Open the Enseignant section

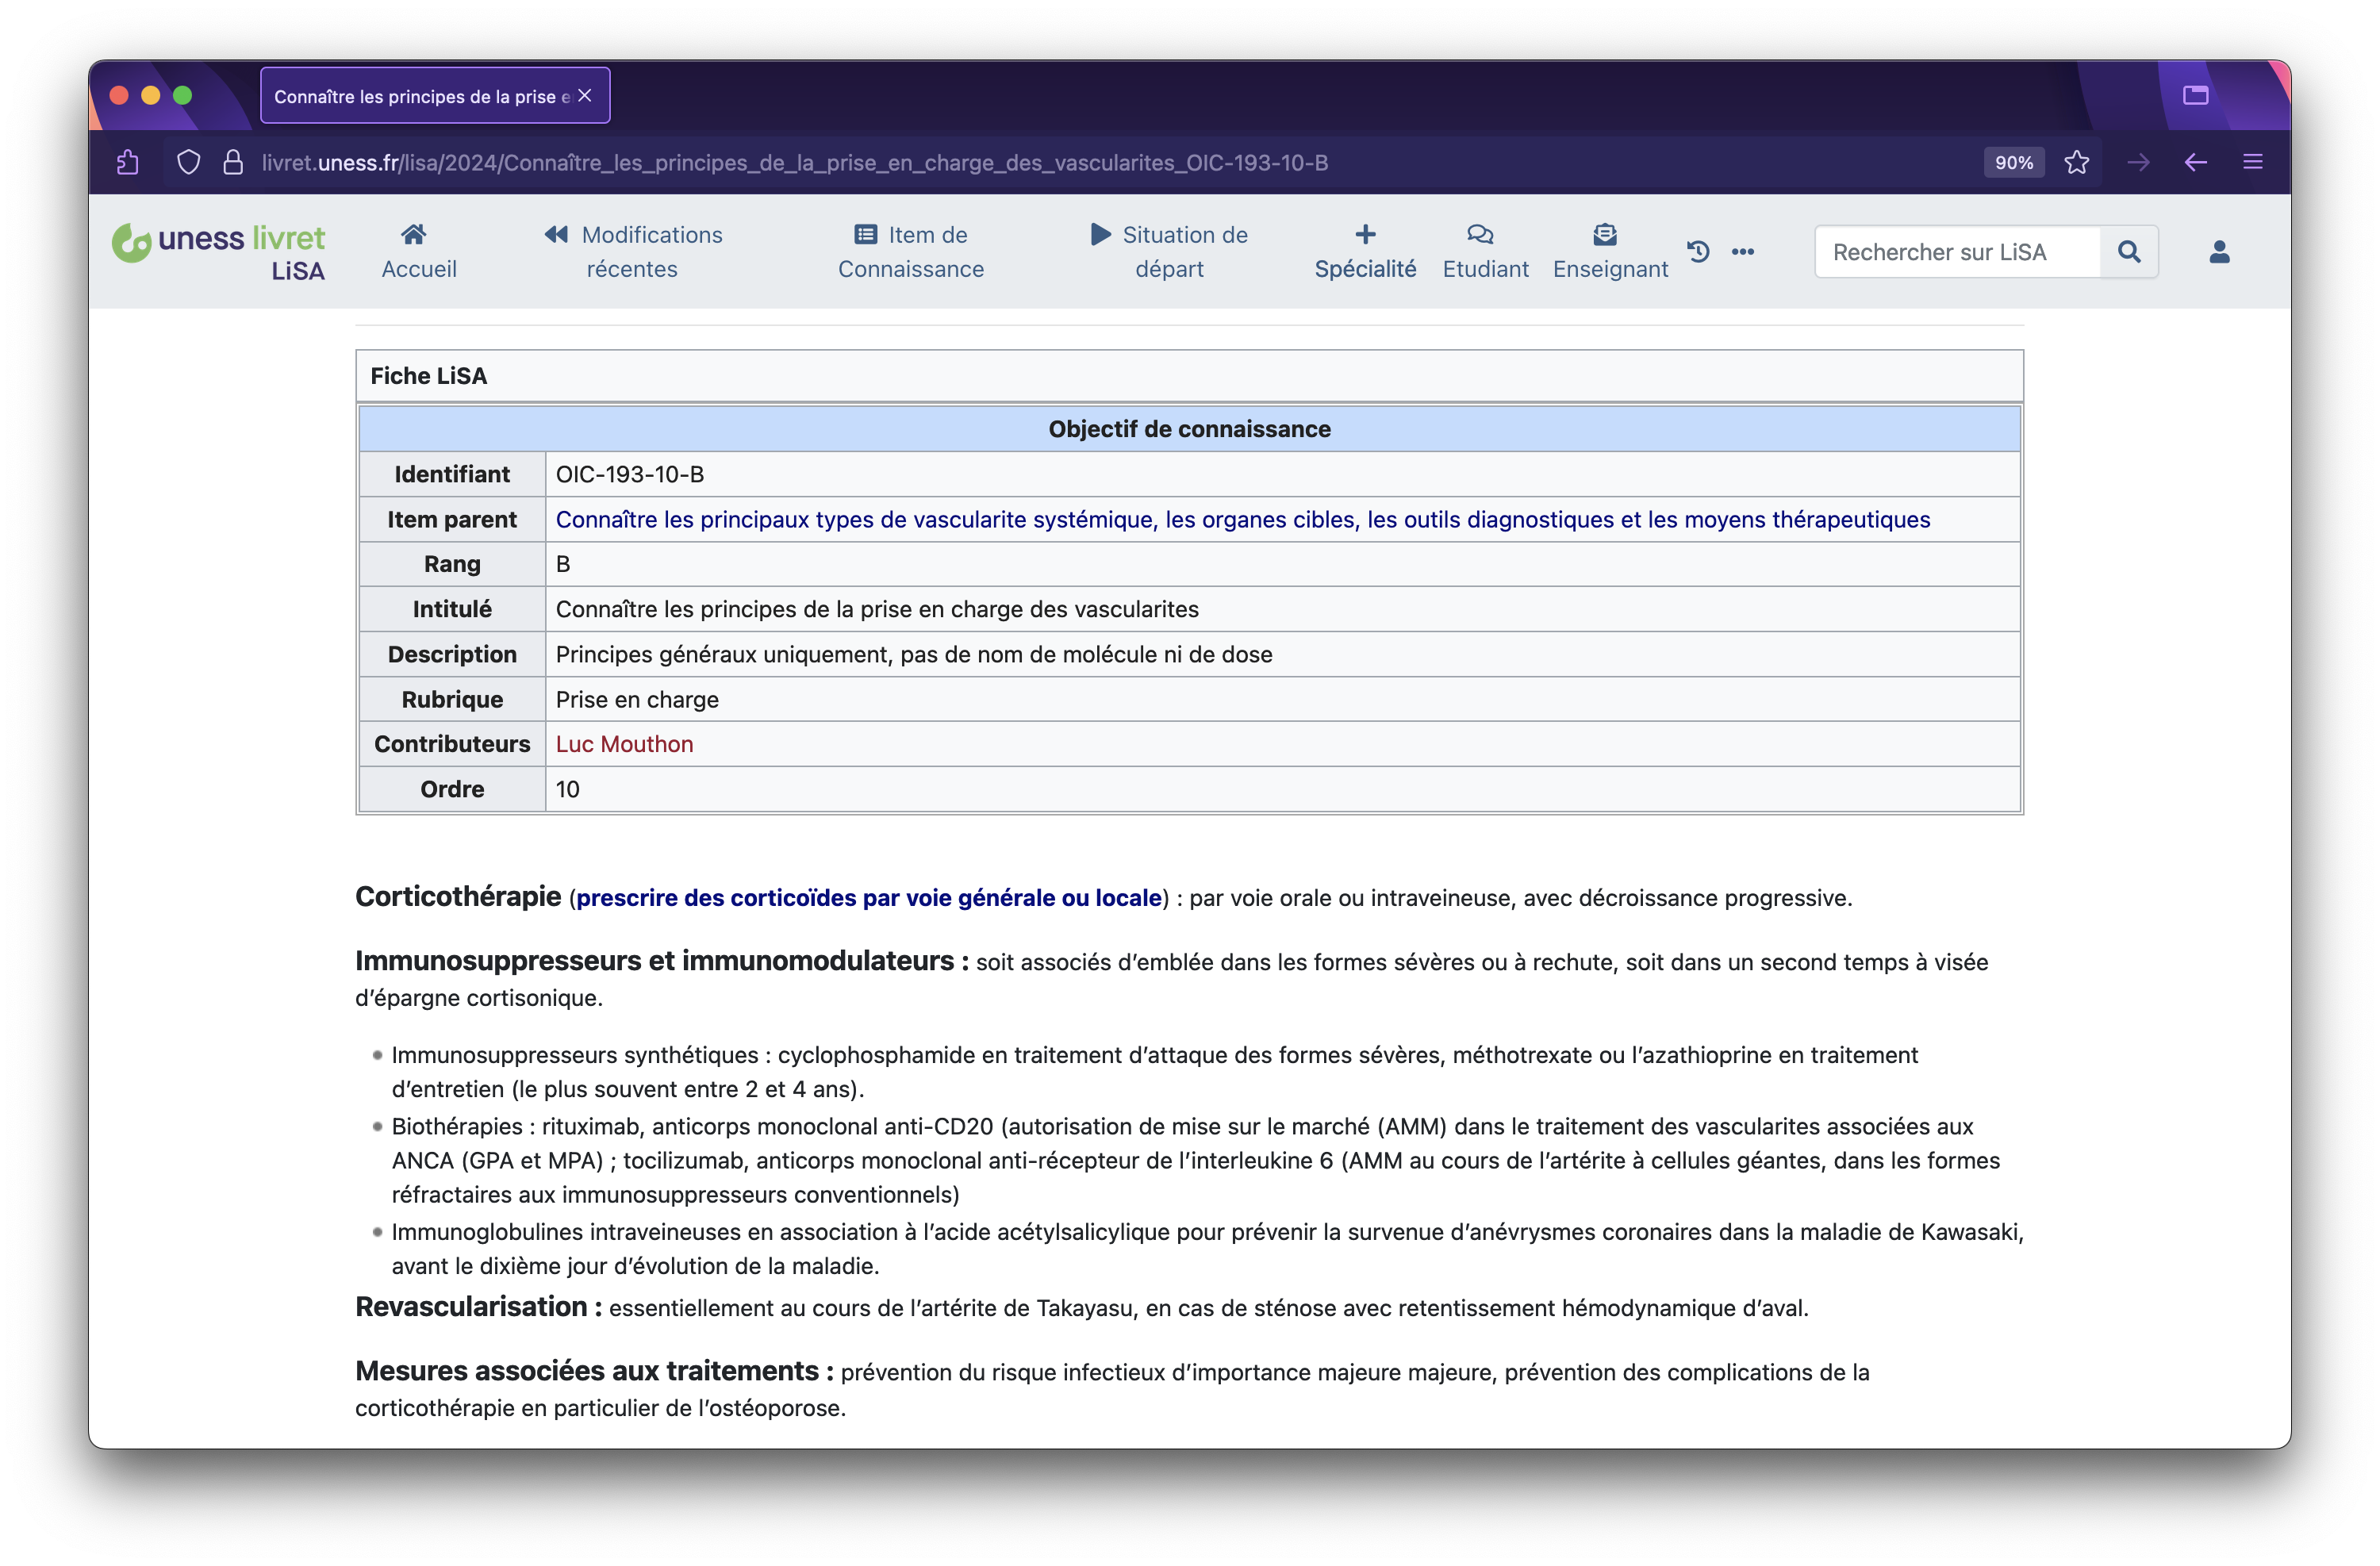click(x=1609, y=251)
